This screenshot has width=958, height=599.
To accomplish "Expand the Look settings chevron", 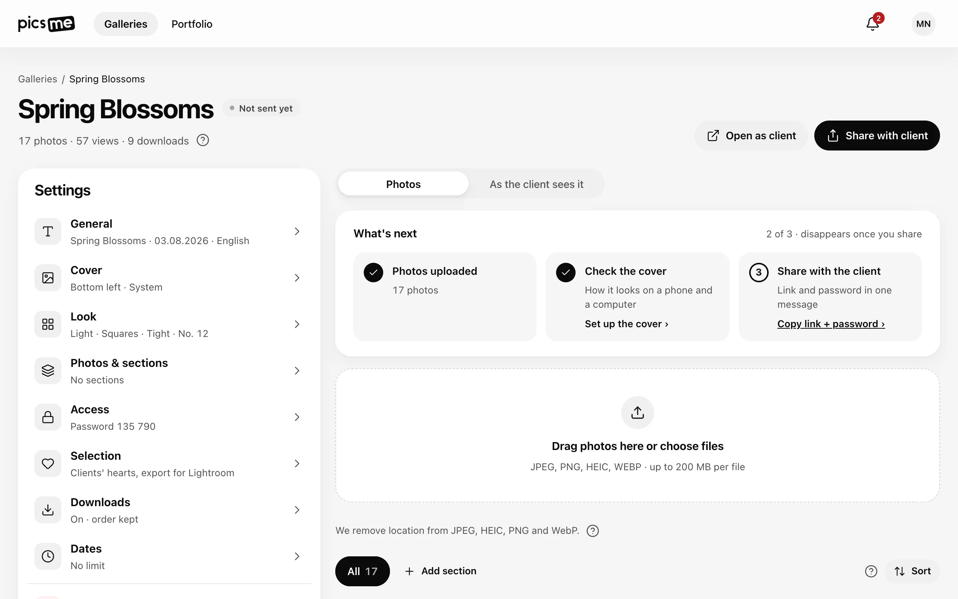I will (297, 324).
